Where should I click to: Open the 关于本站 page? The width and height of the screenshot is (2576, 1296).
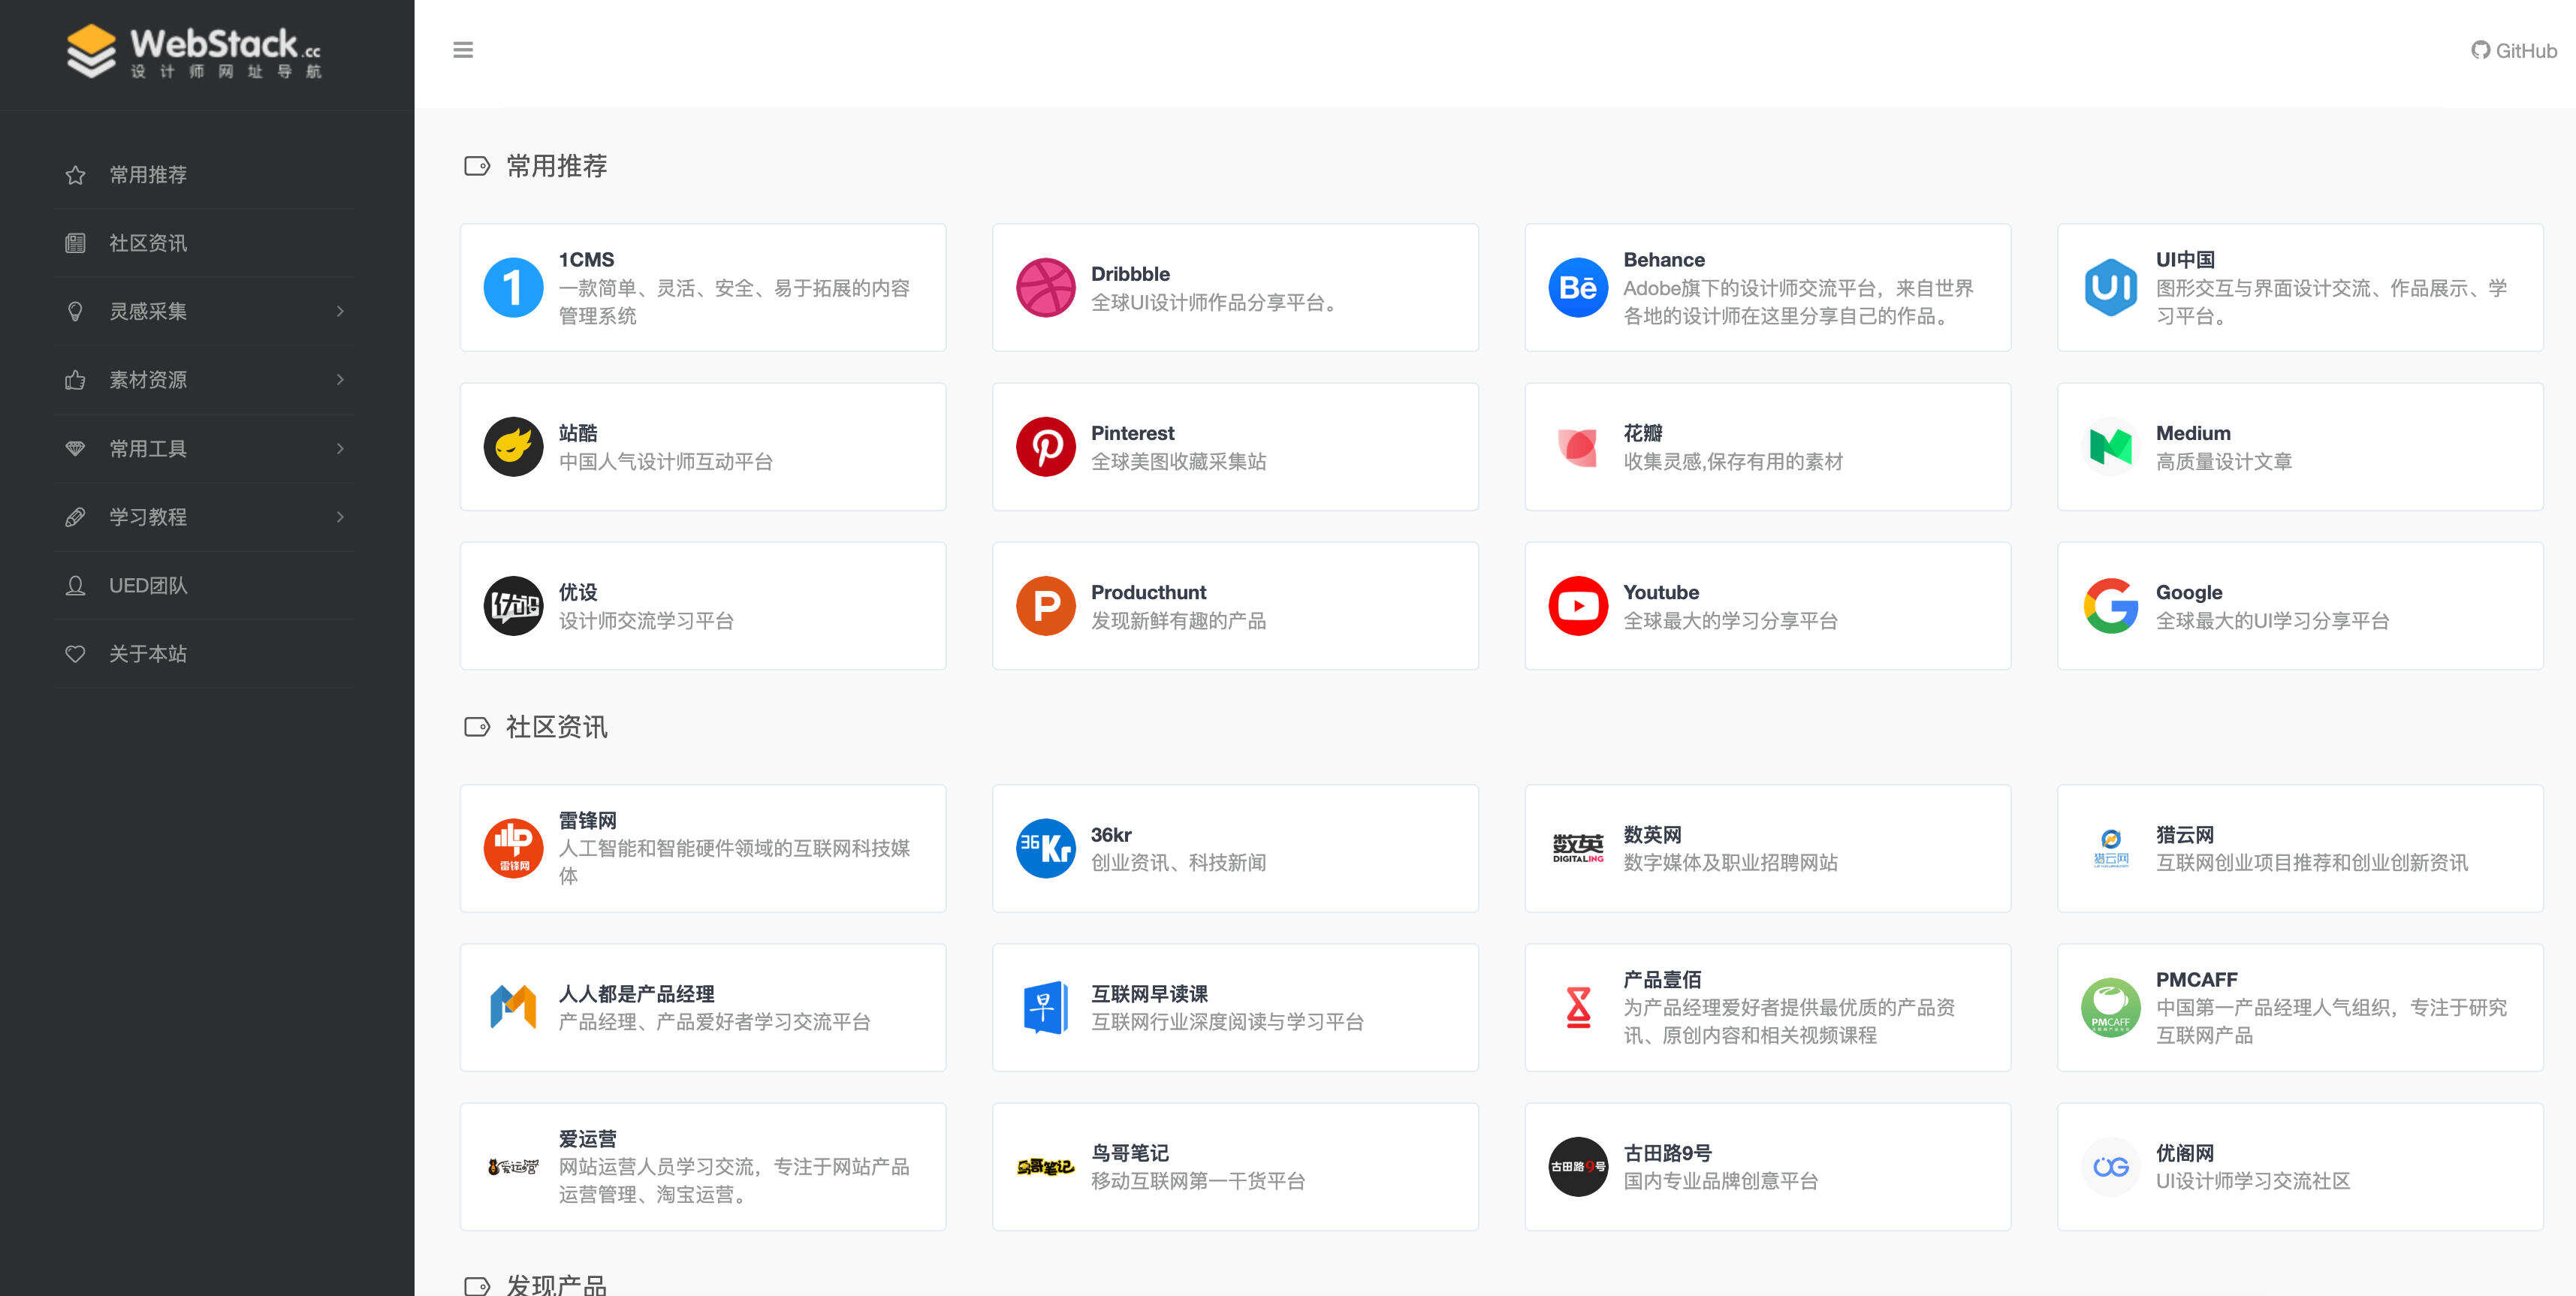point(148,653)
